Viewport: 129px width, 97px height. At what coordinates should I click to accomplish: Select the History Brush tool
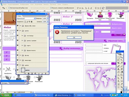click(x=122, y=69)
